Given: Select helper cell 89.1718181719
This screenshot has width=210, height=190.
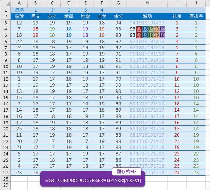Looking at the screenshot, I should 147,116.
